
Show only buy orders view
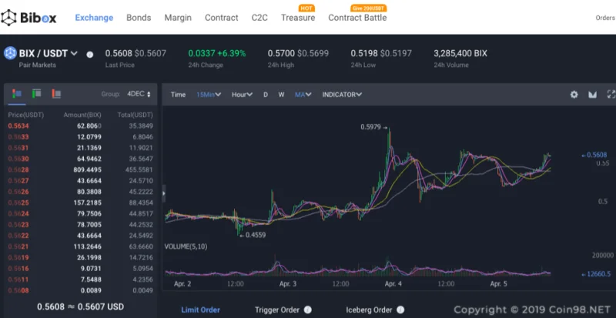pyautogui.click(x=36, y=94)
